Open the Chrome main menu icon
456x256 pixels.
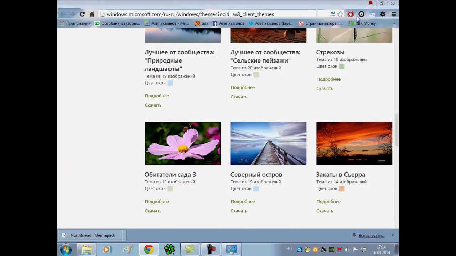coord(394,14)
